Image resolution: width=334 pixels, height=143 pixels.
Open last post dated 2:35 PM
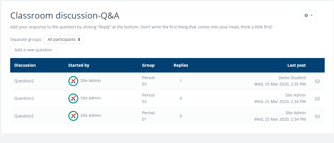tap(280, 84)
